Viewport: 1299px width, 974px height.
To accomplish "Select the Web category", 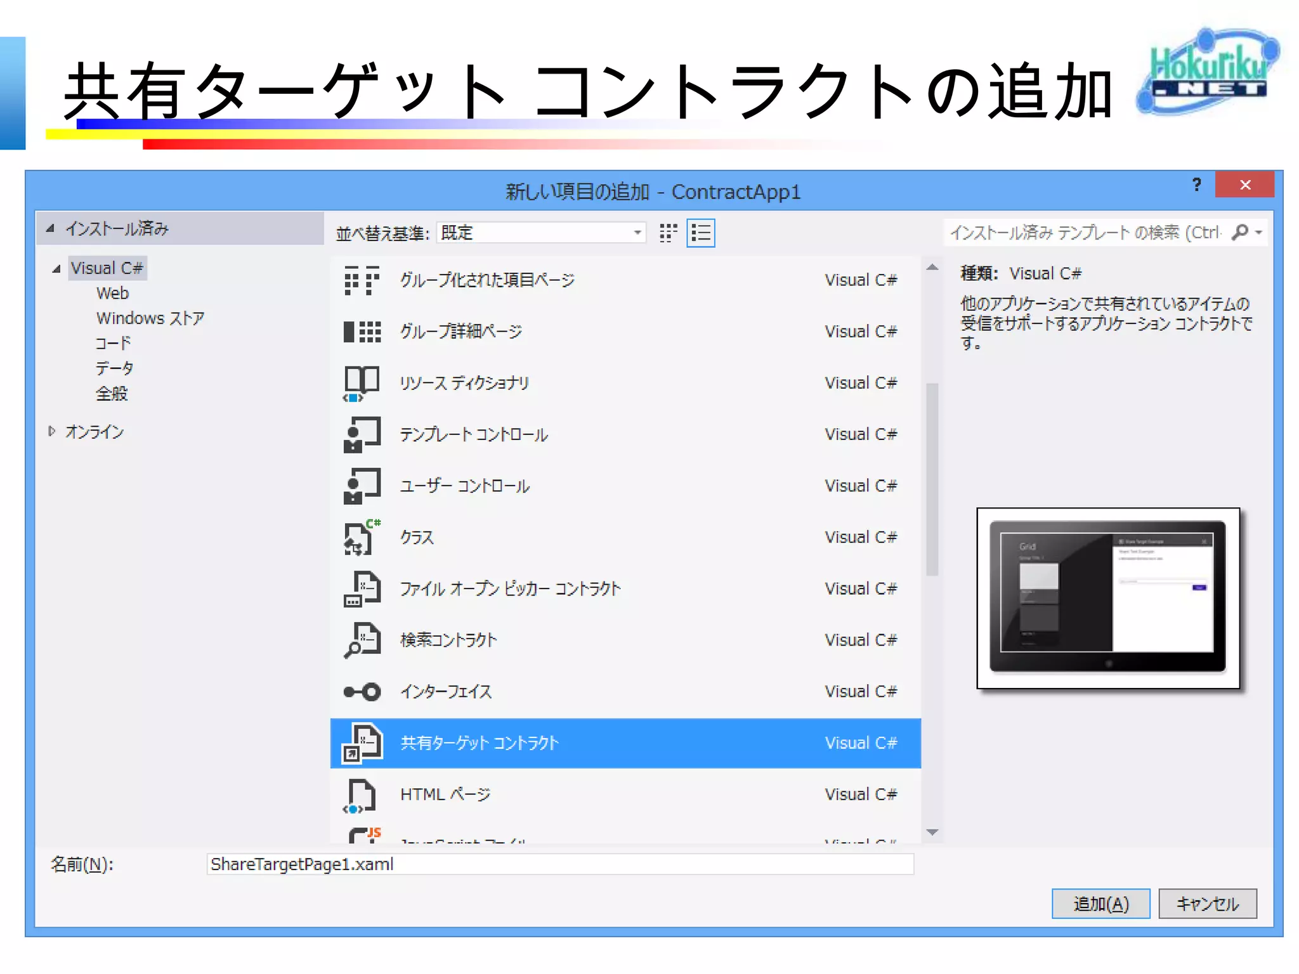I will [112, 293].
